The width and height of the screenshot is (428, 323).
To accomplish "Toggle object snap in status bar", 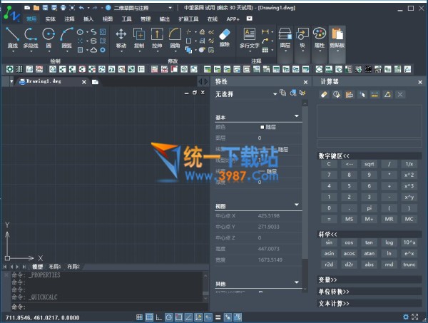I will point(178,317).
